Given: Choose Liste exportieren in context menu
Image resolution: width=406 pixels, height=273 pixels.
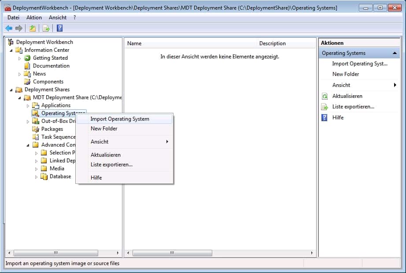Looking at the screenshot, I should point(125,165).
